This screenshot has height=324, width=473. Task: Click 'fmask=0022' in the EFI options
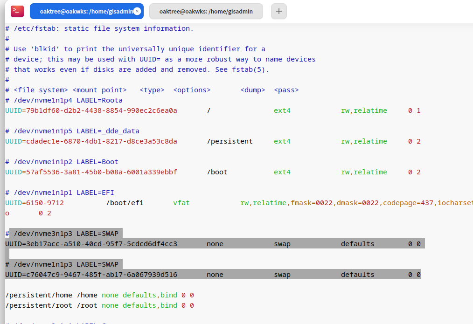pyautogui.click(x=312, y=203)
